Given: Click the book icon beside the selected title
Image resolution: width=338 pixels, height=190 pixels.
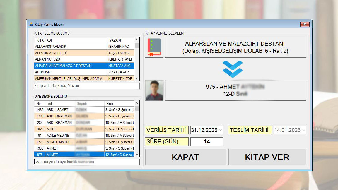Looking at the screenshot, I should pyautogui.click(x=154, y=47).
